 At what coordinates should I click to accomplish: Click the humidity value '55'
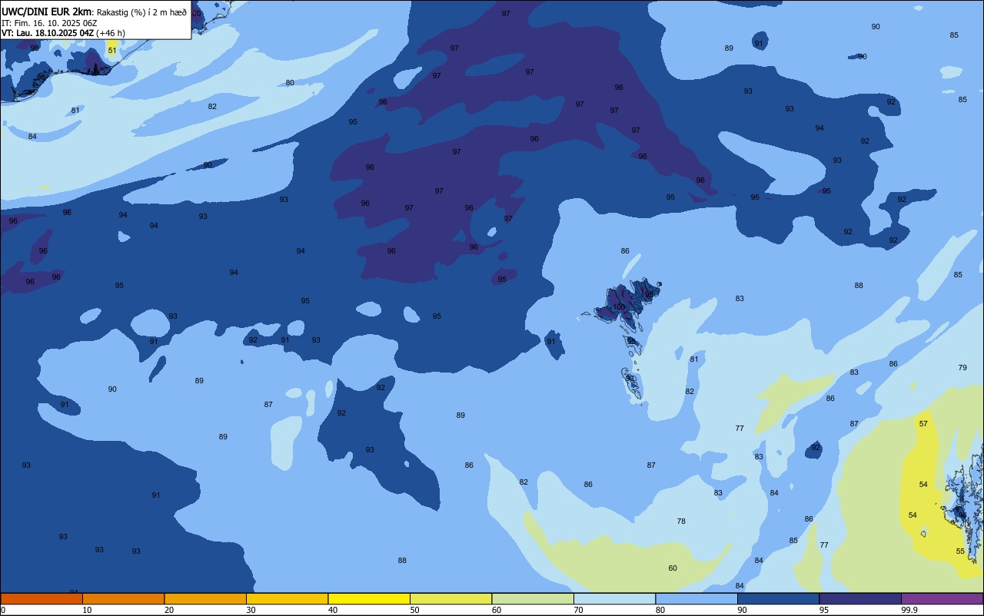coord(960,551)
